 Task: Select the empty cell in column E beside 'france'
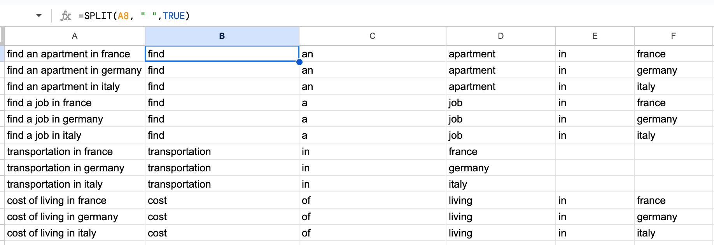tap(595, 152)
